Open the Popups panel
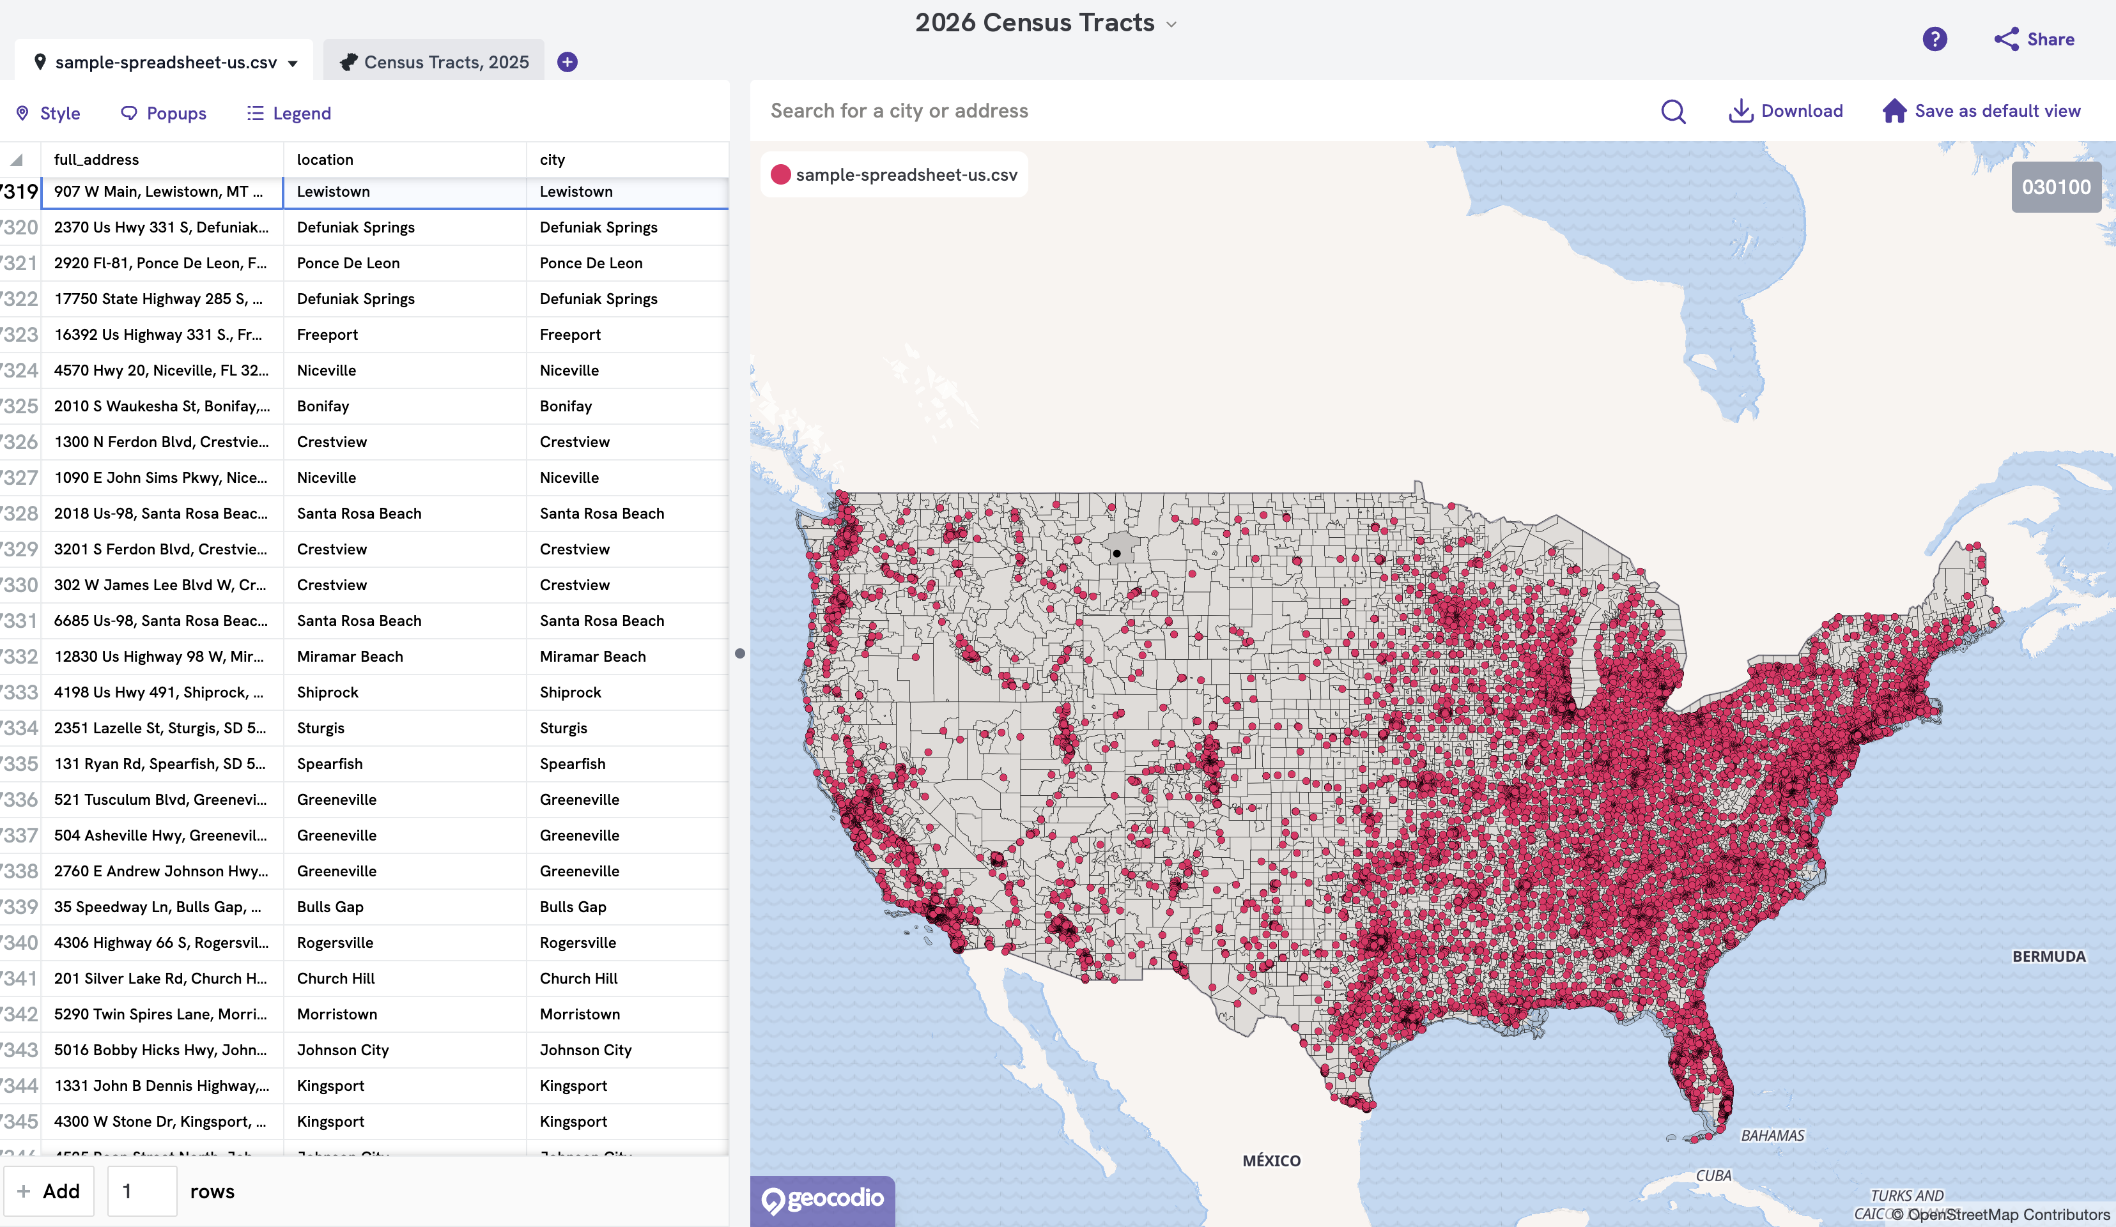This screenshot has height=1227, width=2116. pos(164,113)
